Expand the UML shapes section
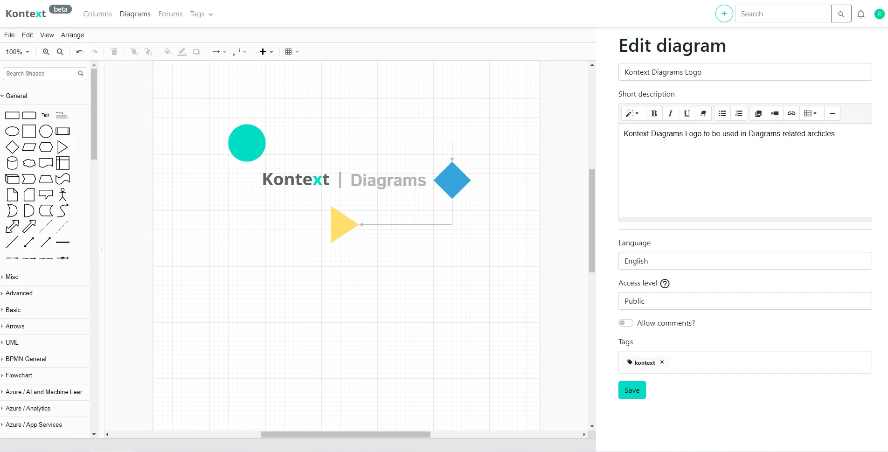 [12, 342]
